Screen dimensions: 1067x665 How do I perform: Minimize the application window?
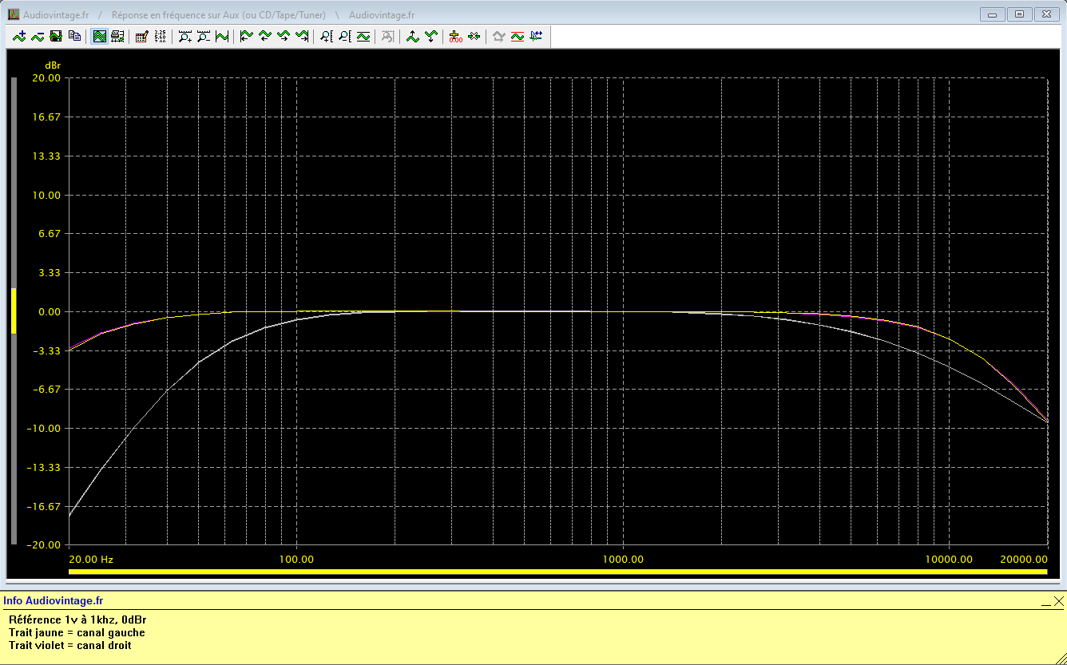[x=992, y=14]
